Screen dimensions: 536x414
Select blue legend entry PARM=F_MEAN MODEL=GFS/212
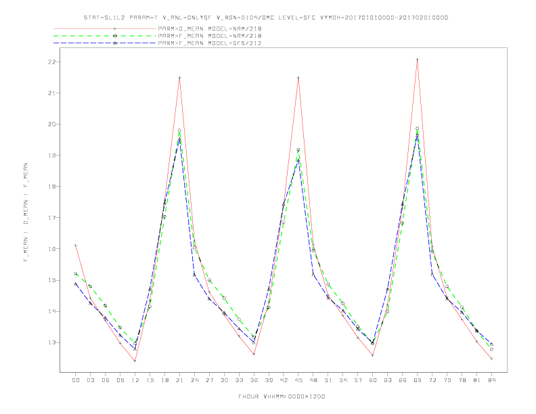(x=210, y=43)
